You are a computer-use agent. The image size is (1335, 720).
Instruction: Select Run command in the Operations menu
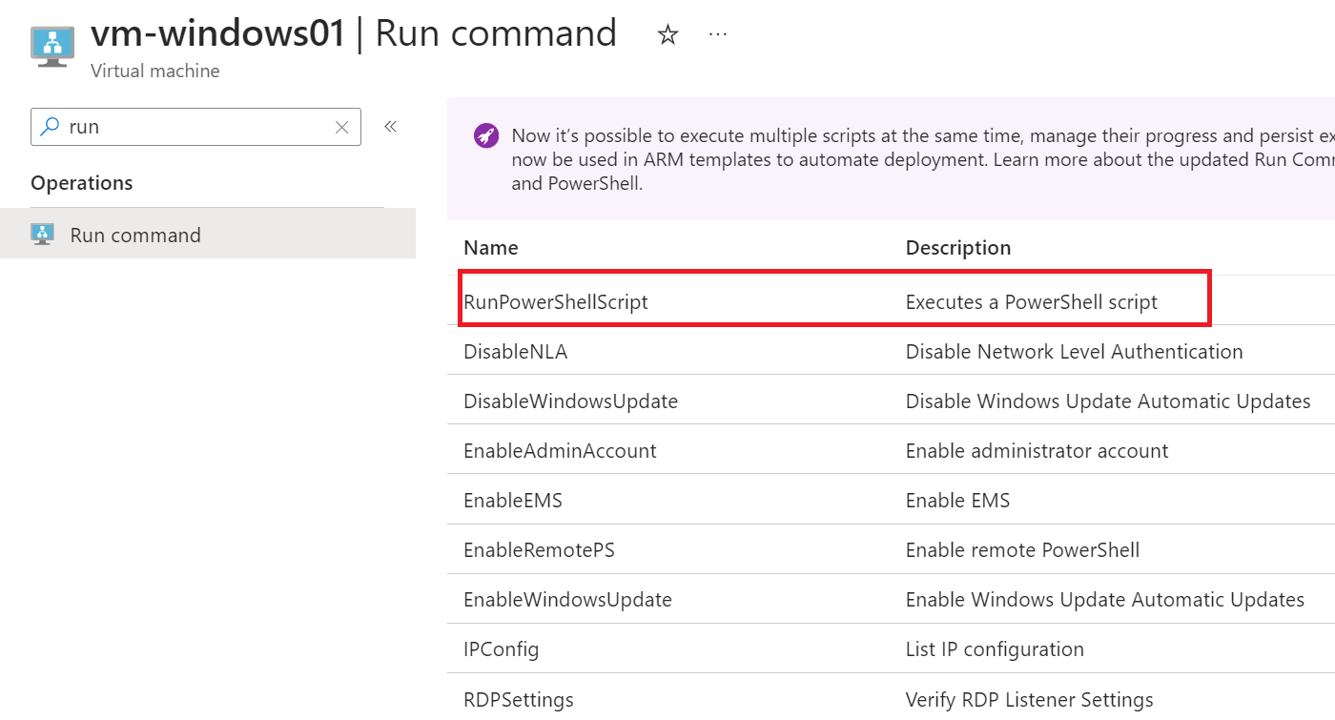coord(208,234)
